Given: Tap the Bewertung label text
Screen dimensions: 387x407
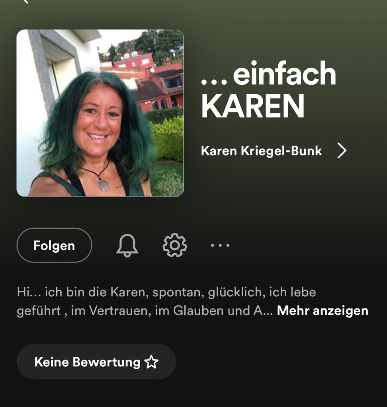Looking at the screenshot, I should click(x=106, y=362).
